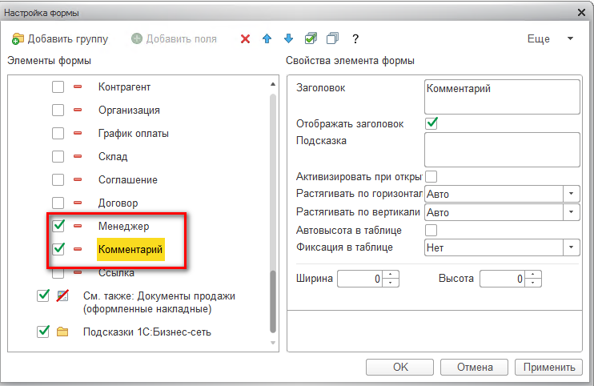
Task: Delete the element with the red X icon
Action: coord(245,38)
